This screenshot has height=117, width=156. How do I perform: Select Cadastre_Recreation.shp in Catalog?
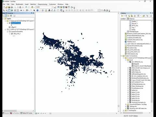[135, 40]
